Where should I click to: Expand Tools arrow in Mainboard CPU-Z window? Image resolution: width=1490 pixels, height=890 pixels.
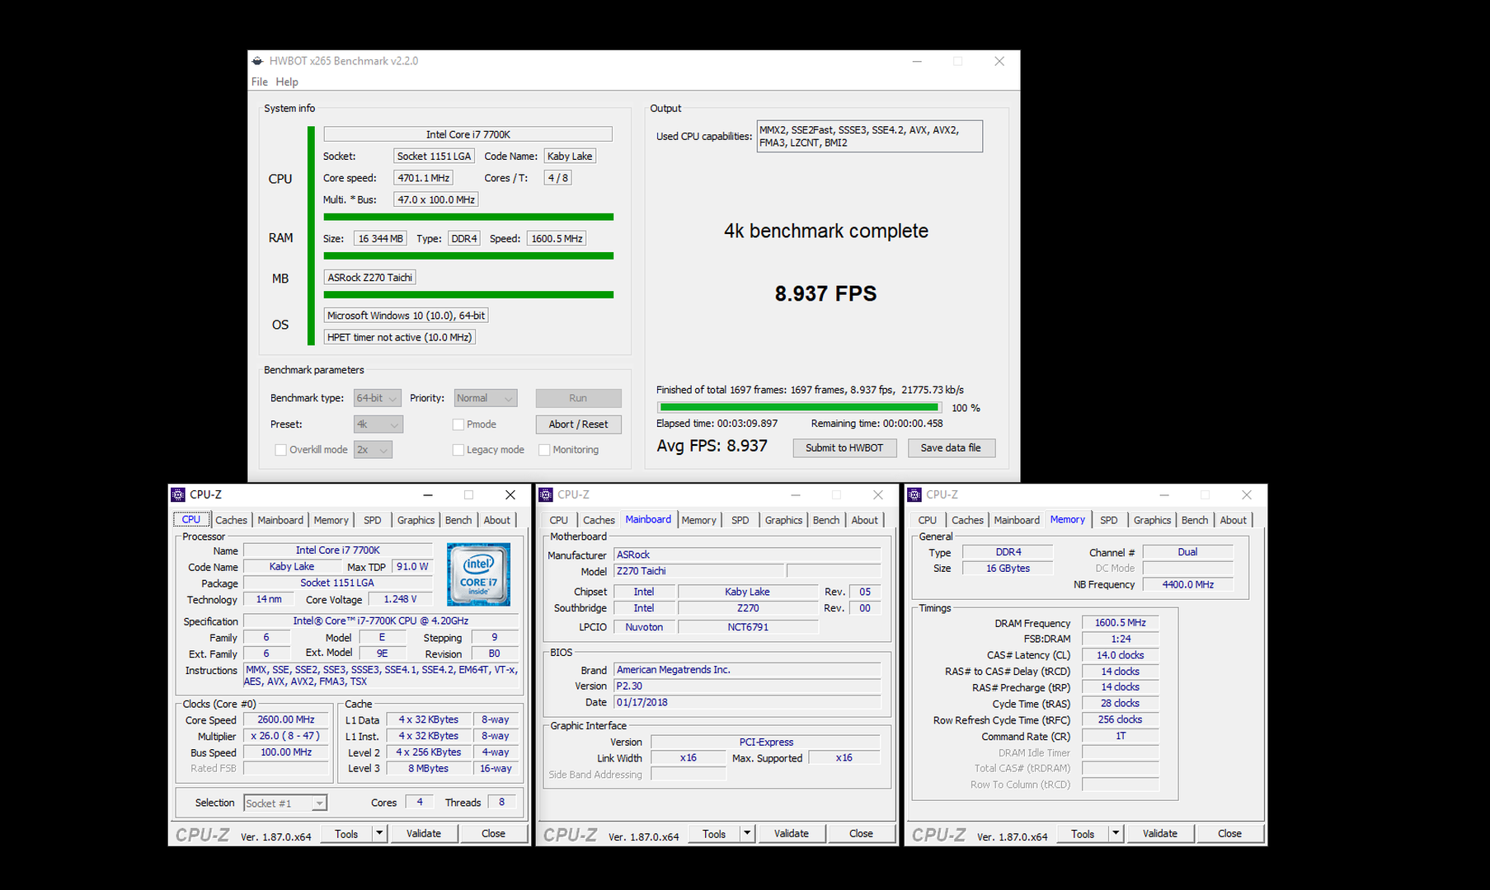click(747, 833)
